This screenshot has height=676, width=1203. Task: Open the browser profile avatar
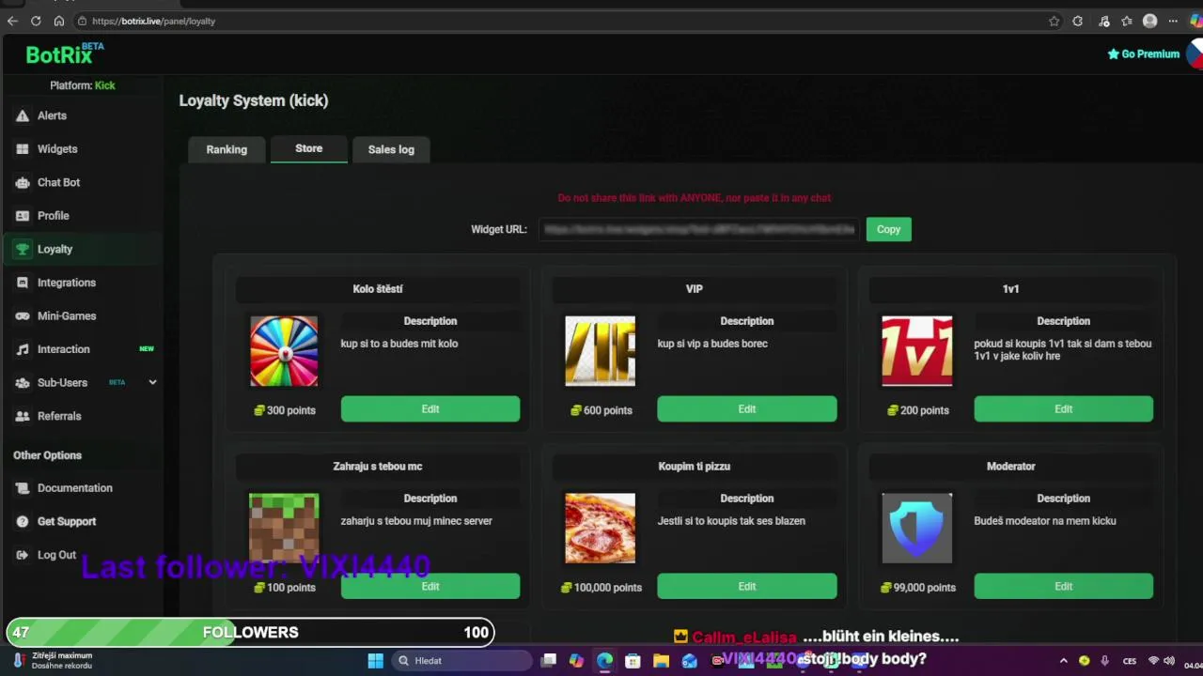coord(1149,21)
